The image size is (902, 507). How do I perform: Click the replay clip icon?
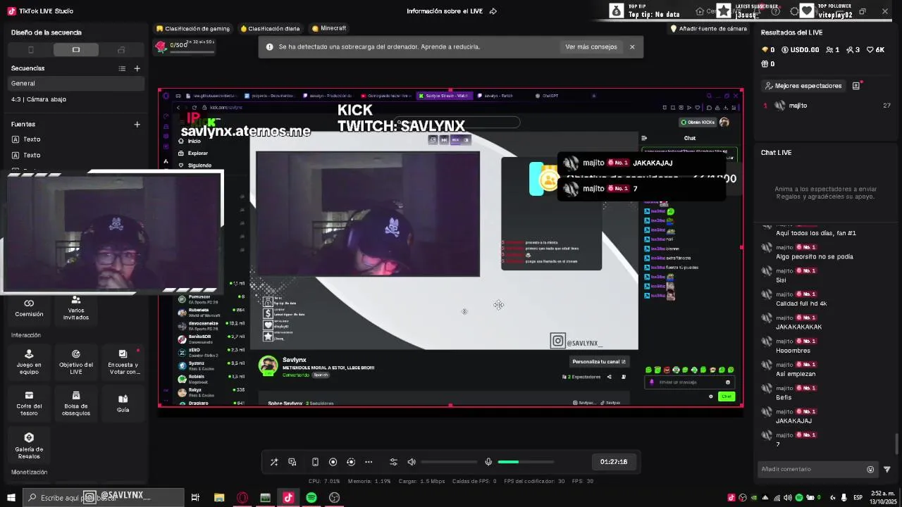351,462
